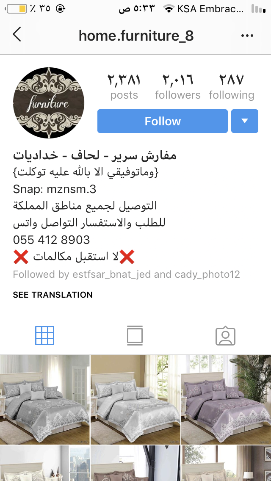271x481 pixels.
Task: Tap the battery indicator in the status bar
Action: point(17,9)
